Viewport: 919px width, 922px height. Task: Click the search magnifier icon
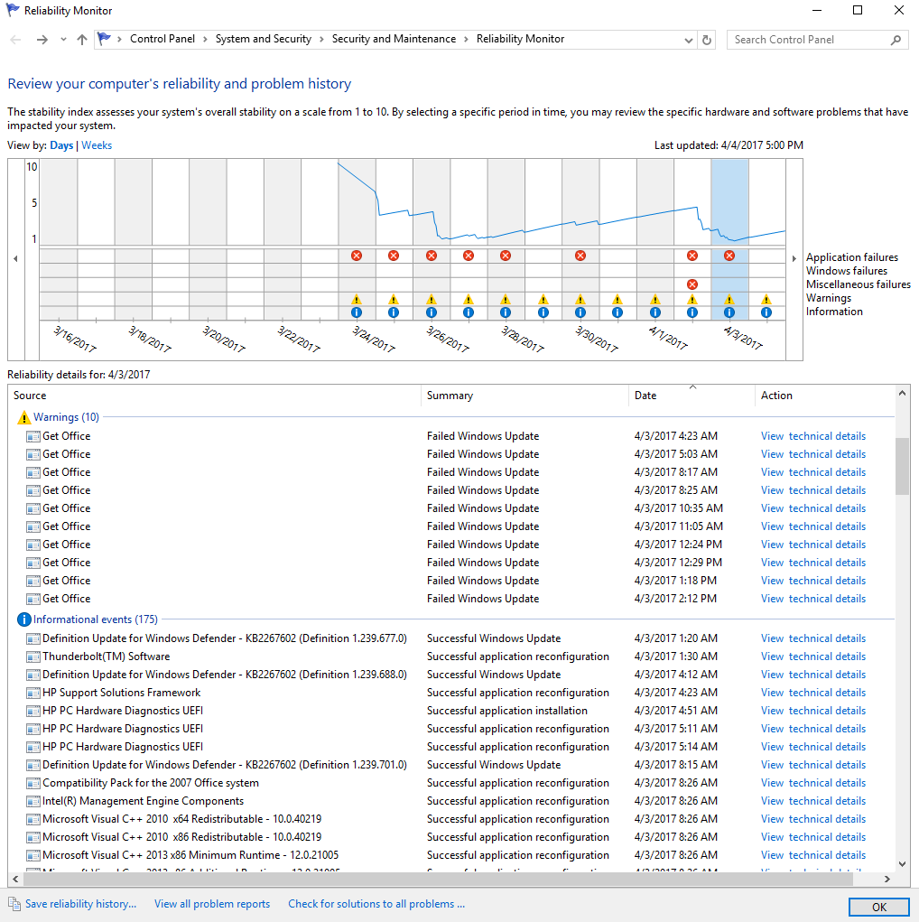tap(896, 40)
